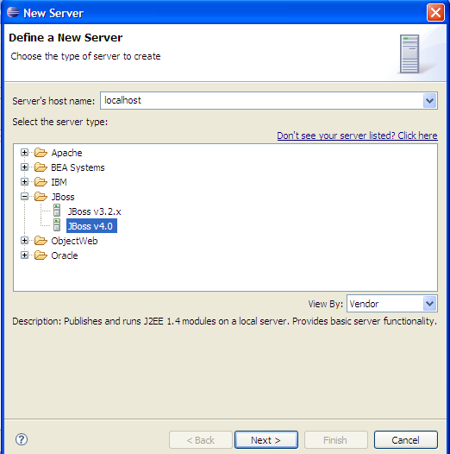Screen dimensions: 450x454
Task: Click the disabled Finish button
Action: point(335,440)
